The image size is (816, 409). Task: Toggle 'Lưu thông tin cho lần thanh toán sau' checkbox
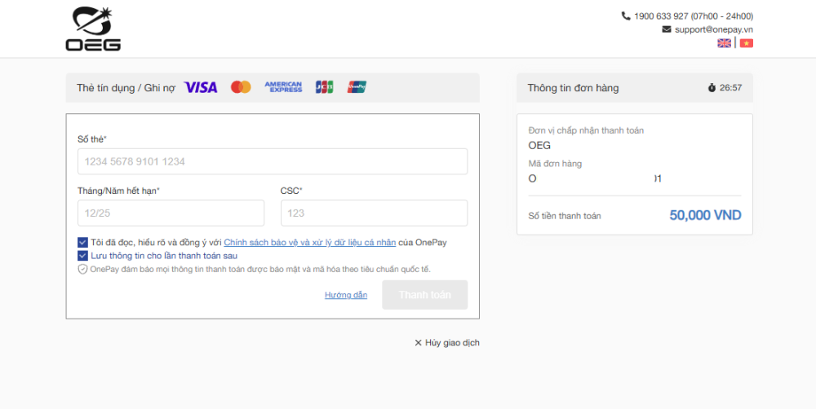point(82,256)
